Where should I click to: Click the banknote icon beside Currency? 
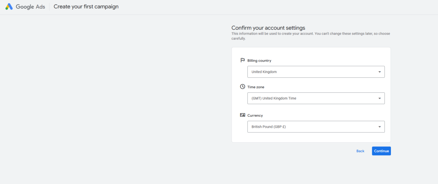click(243, 115)
